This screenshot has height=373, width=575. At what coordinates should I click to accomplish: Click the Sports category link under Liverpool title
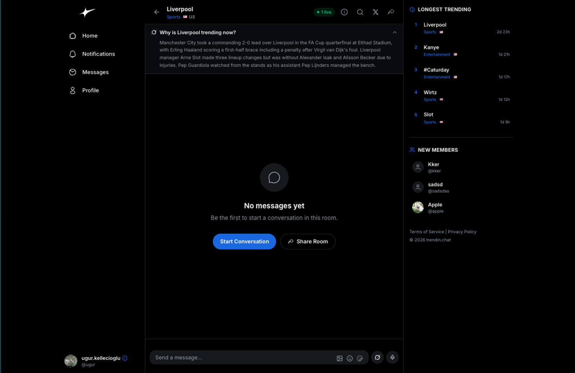click(x=174, y=17)
